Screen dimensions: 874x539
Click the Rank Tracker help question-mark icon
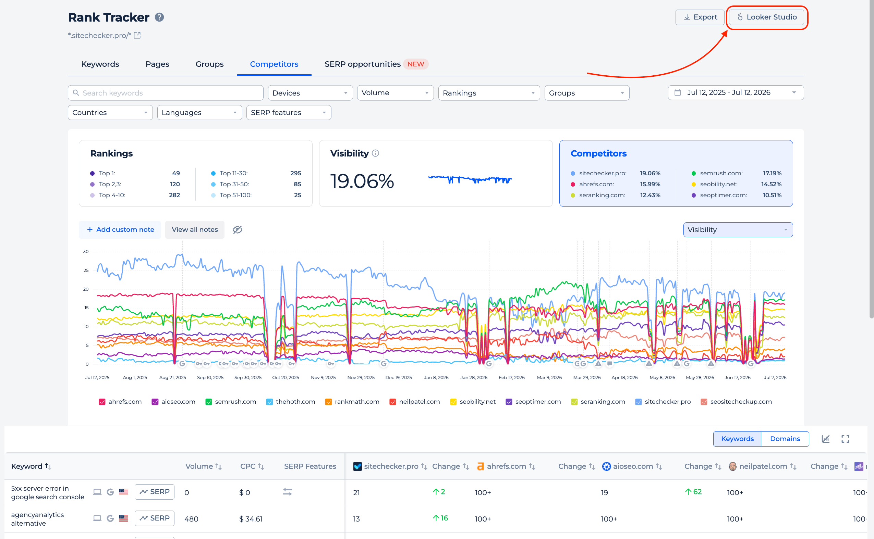tap(159, 17)
